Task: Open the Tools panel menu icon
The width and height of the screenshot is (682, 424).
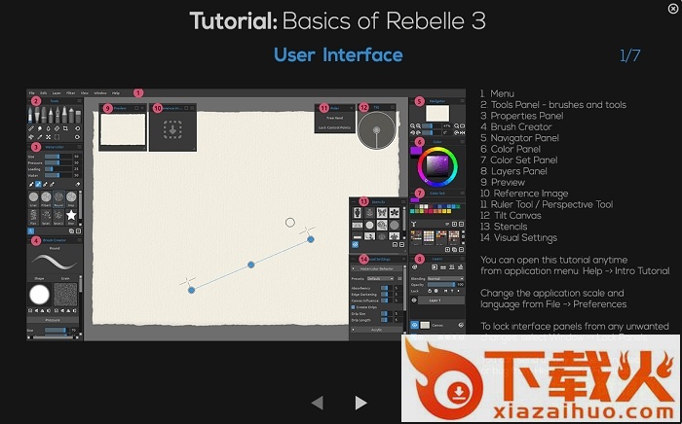Action: 79,101
